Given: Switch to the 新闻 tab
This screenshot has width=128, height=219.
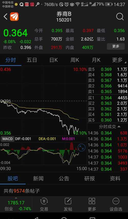Looking at the screenshot, I should (x=38, y=178).
